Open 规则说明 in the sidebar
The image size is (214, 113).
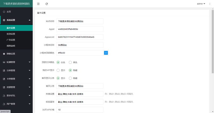click(11, 46)
